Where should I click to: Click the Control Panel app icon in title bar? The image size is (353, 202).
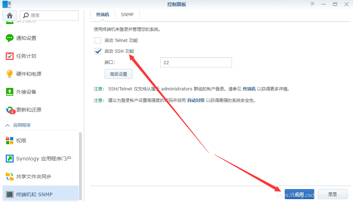[x=7, y=4]
